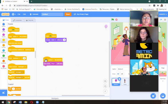The height and width of the screenshot is (104, 168).
Task: Select the Balloon1 sprite thumbnail
Action: [116, 82]
